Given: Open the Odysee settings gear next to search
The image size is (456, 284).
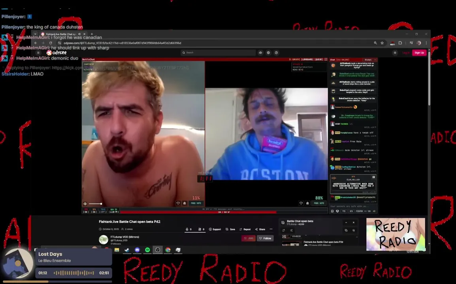Looking at the screenshot, I should [268, 52].
